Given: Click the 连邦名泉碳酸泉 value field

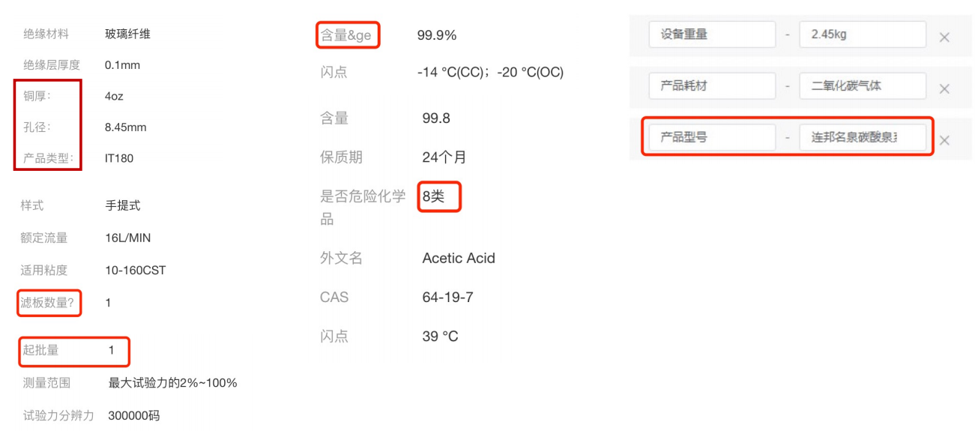Looking at the screenshot, I should (863, 138).
